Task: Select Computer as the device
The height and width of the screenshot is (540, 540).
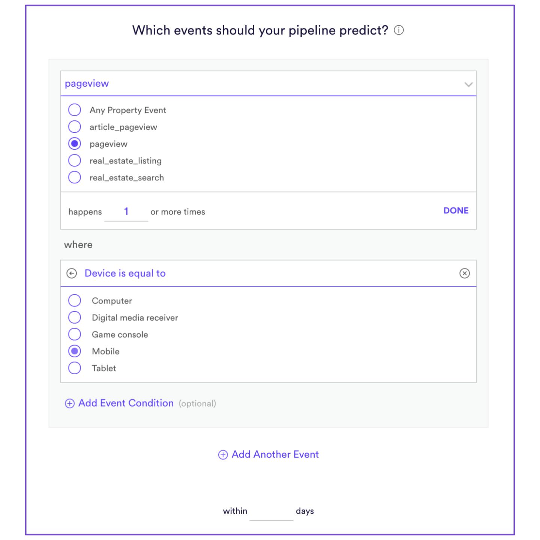Action: (x=75, y=300)
